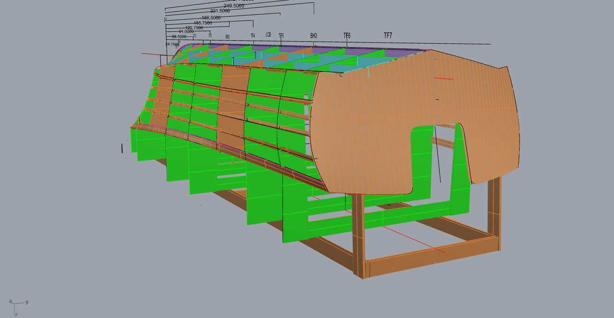Select the TF4 station label

point(252,35)
